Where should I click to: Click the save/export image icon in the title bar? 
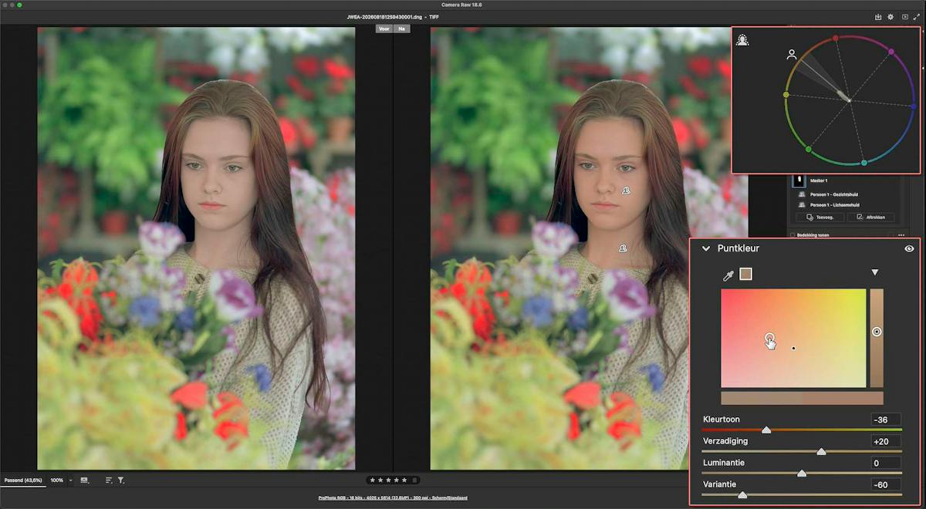pos(878,16)
